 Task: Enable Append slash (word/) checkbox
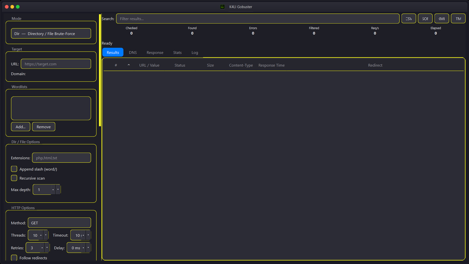point(14,169)
